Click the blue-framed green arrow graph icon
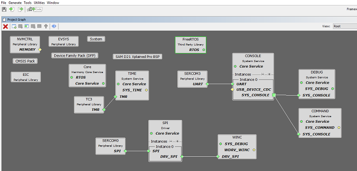357x171 pixels. click(x=27, y=26)
